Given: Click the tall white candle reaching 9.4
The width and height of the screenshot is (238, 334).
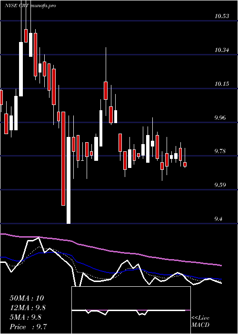Looking at the screenshot, I should 69,180.
